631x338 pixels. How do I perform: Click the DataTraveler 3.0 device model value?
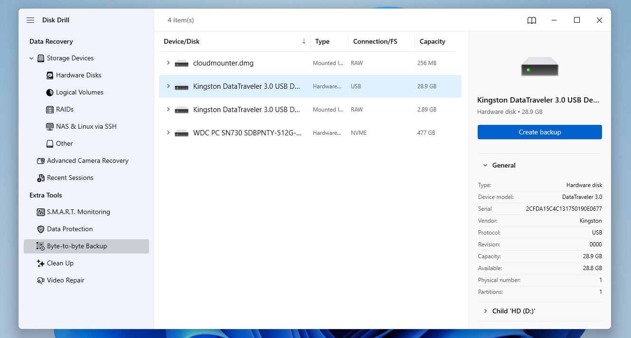[x=582, y=197]
